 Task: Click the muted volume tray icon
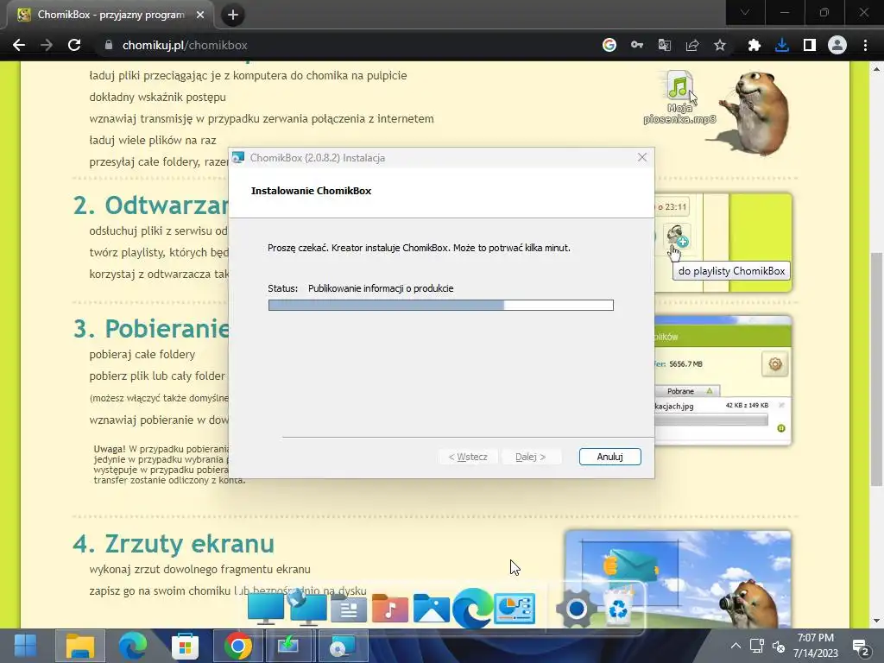tap(780, 646)
